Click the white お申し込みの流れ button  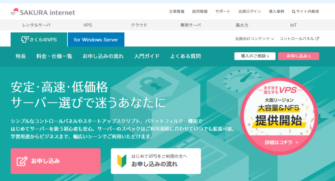(x=156, y=161)
